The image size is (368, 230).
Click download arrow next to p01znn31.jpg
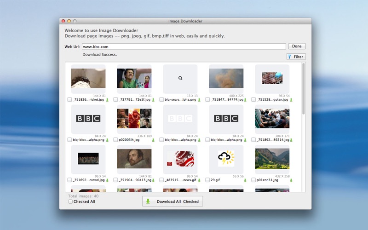[291, 180]
